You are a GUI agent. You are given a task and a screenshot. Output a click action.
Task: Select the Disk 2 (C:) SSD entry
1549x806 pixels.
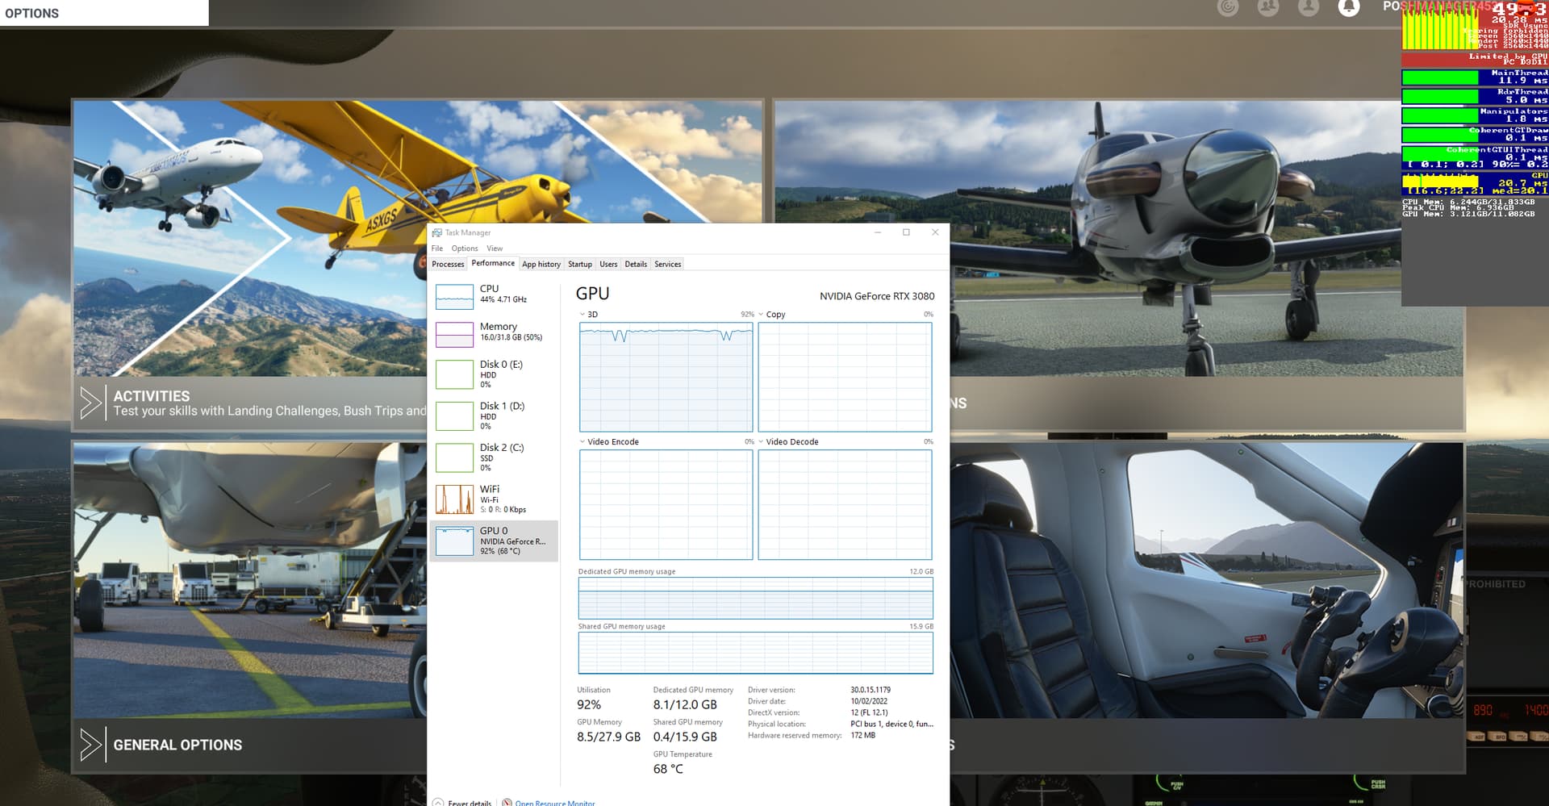(x=495, y=457)
